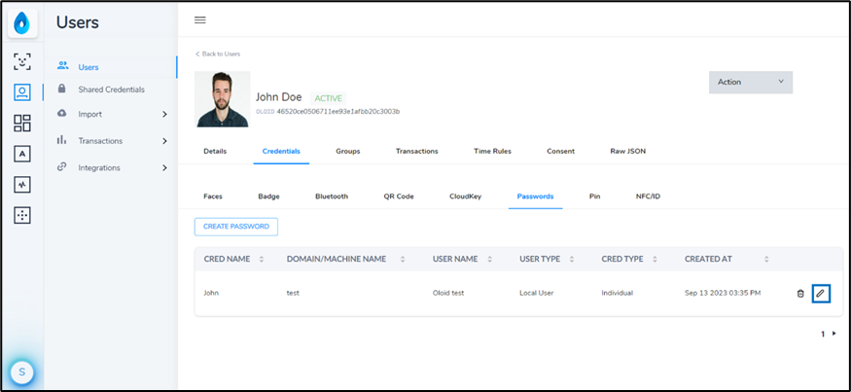Image resolution: width=851 pixels, height=392 pixels.
Task: Click the OLOID value 46520ce0506711ee93e1afbb20c3003b
Action: click(338, 111)
